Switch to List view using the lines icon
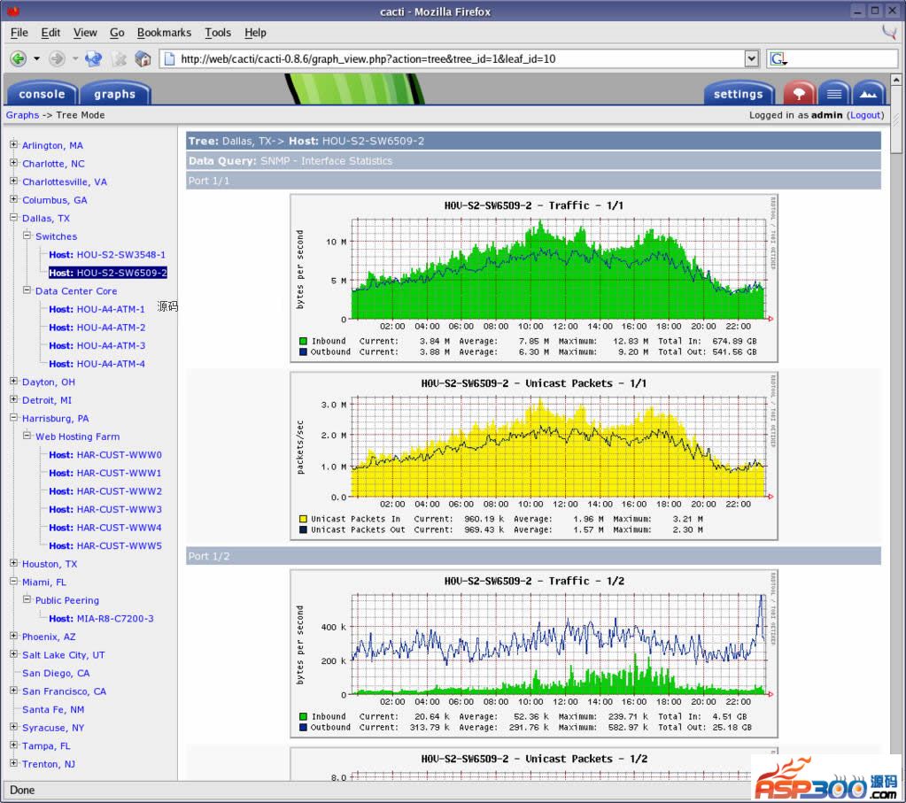This screenshot has height=803, width=906. point(833,93)
